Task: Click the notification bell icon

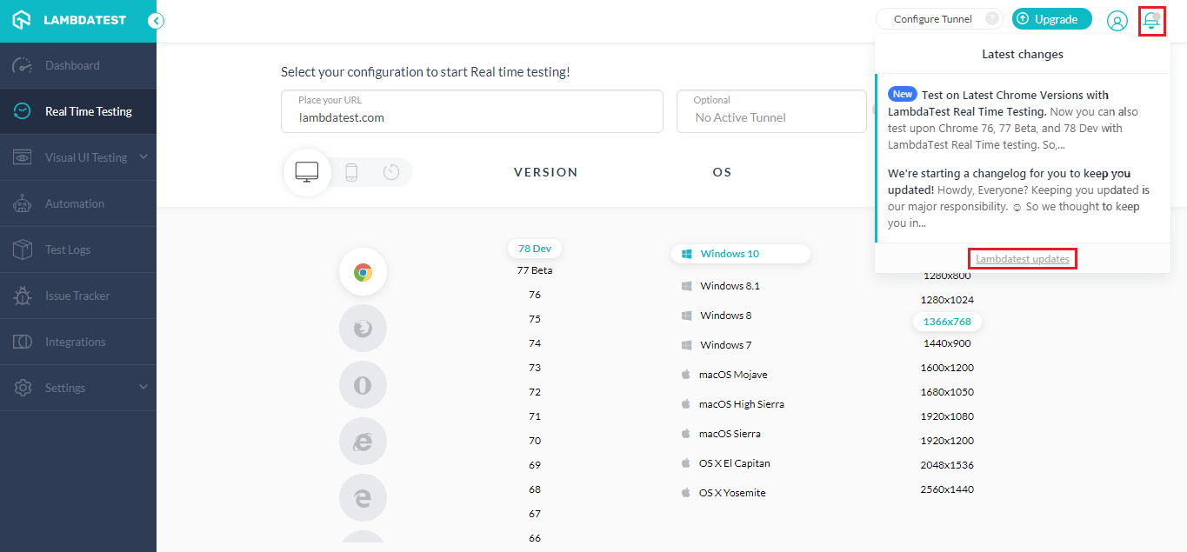Action: pos(1151,20)
